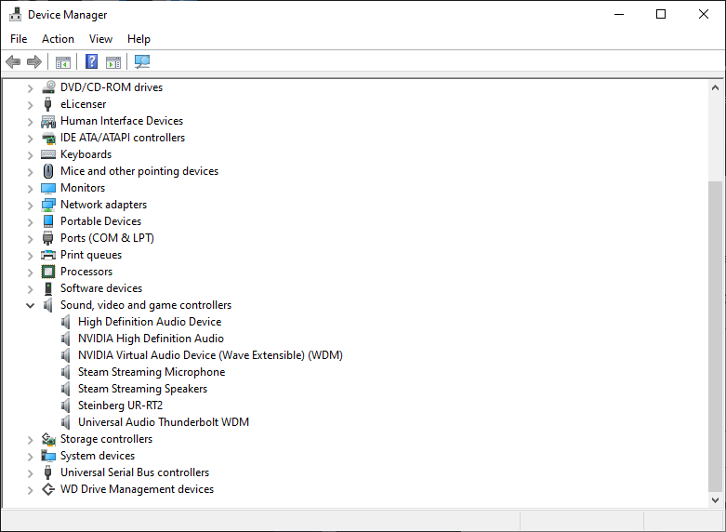Click the Software devices icon
726x532 pixels.
(x=48, y=288)
